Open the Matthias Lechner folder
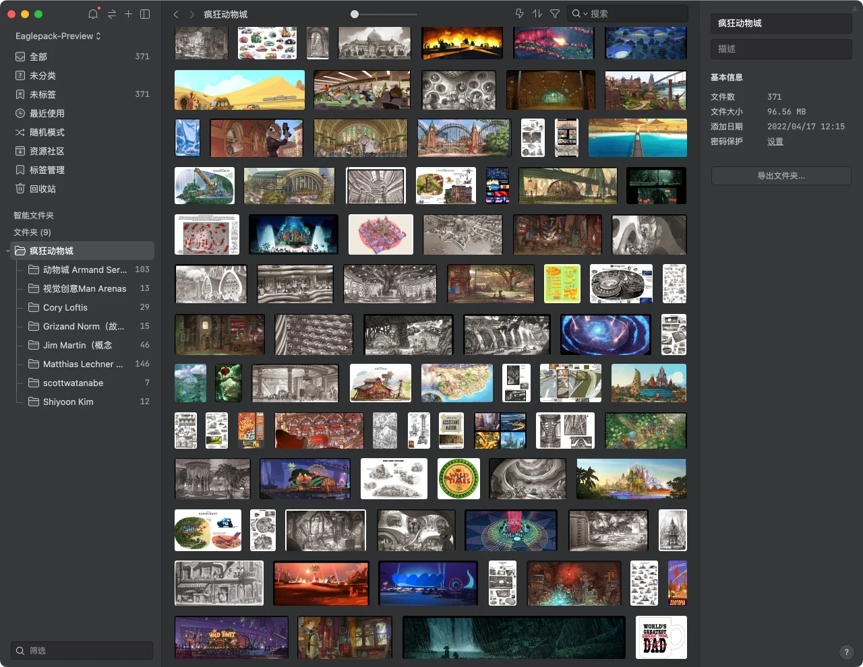Image resolution: width=863 pixels, height=667 pixels. (x=88, y=364)
